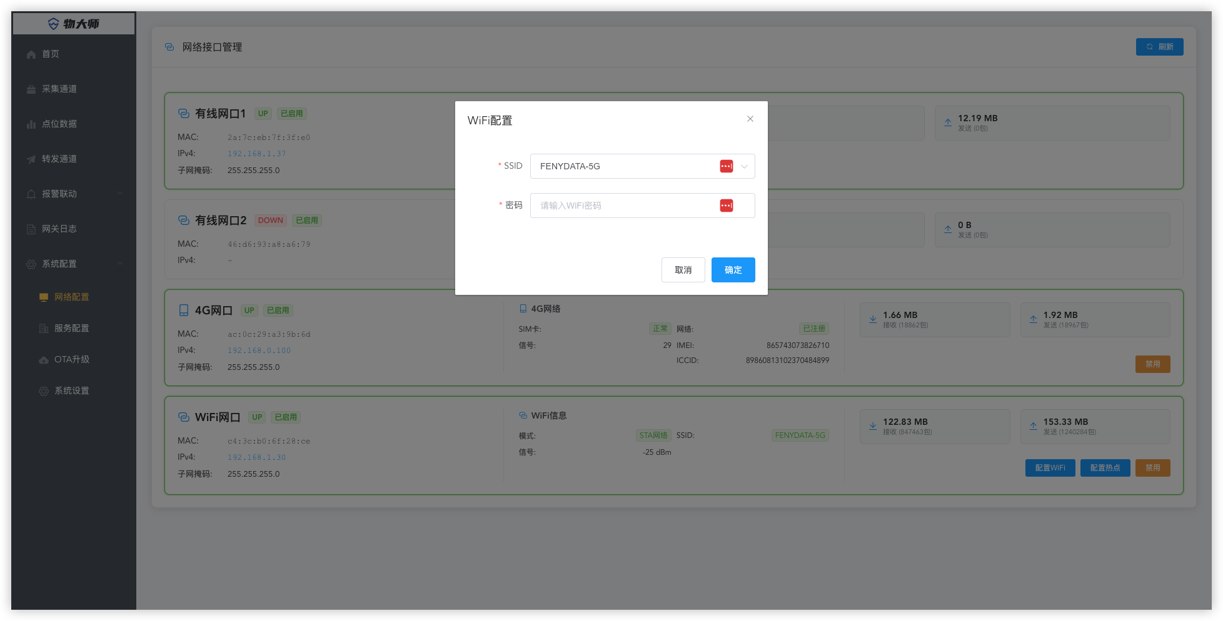The width and height of the screenshot is (1223, 621).
Task: Go to 网络配置 menu item
Action: pos(71,297)
